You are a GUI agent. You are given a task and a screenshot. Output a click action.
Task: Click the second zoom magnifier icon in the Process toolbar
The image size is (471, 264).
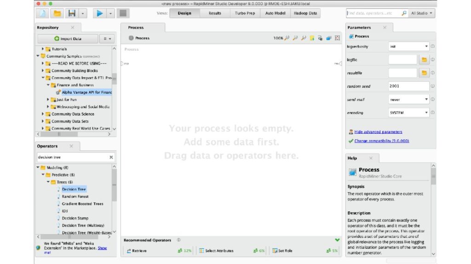point(295,38)
